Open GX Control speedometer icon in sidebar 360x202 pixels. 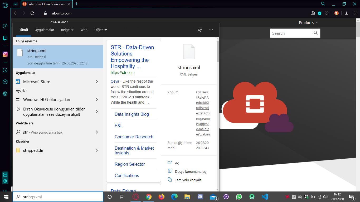coord(5,26)
